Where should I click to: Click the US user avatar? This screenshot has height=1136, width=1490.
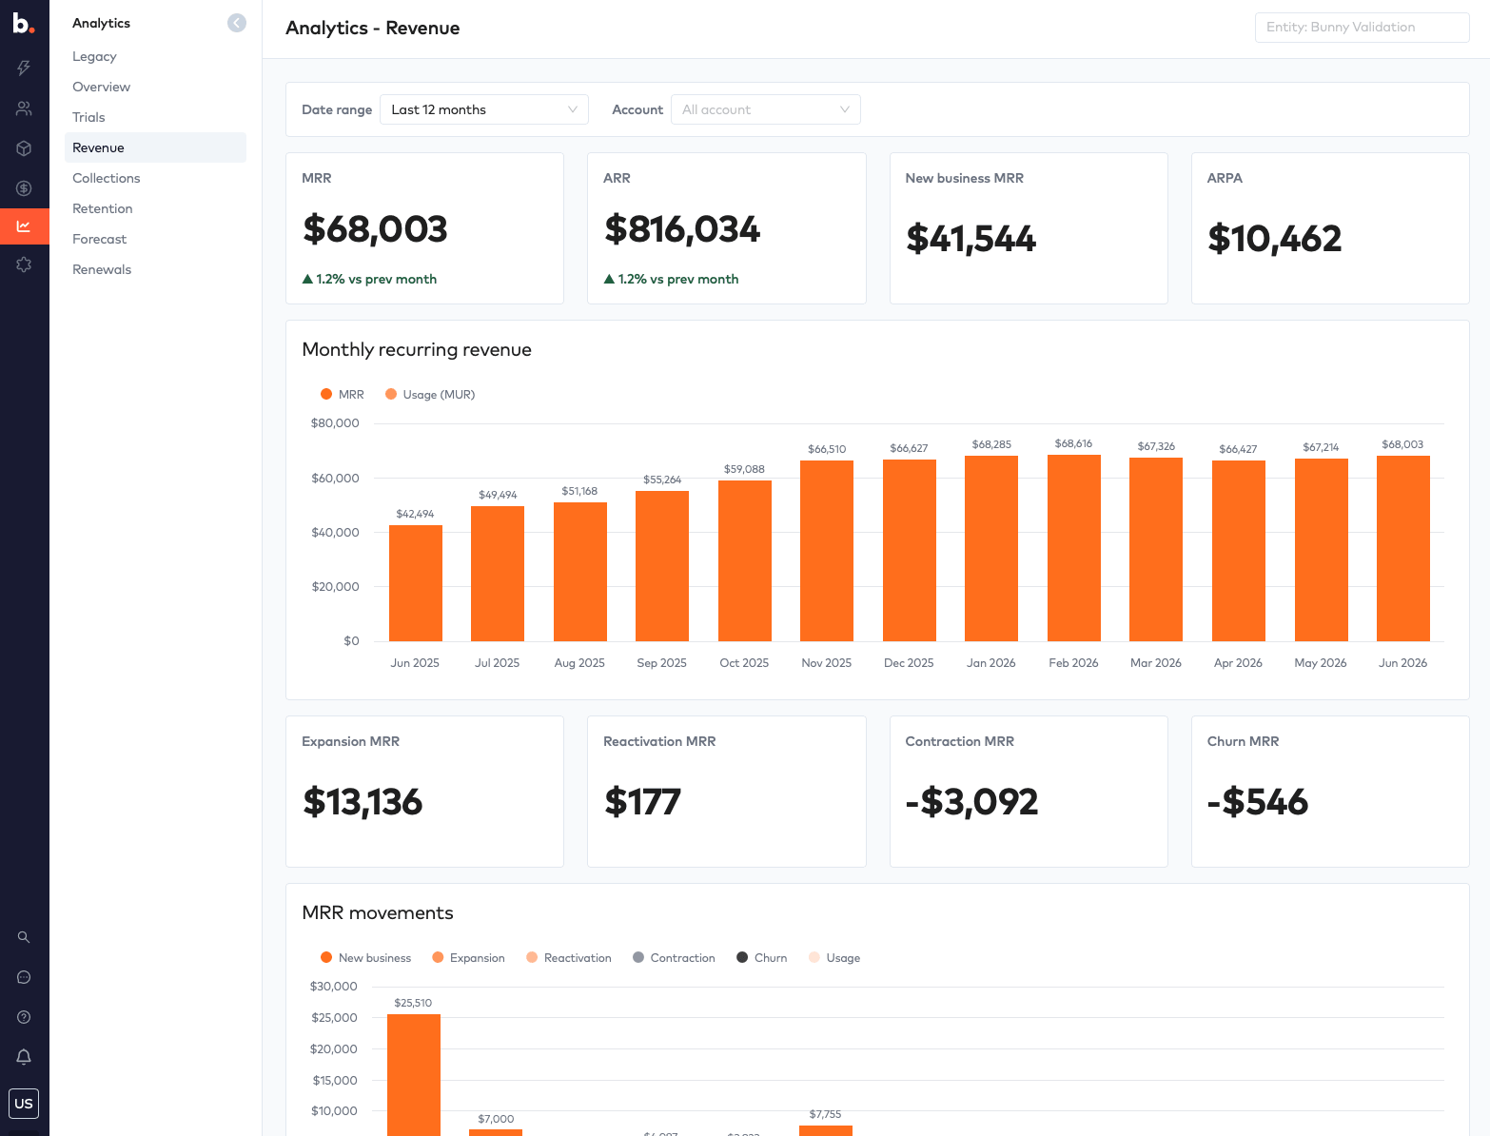24,1104
